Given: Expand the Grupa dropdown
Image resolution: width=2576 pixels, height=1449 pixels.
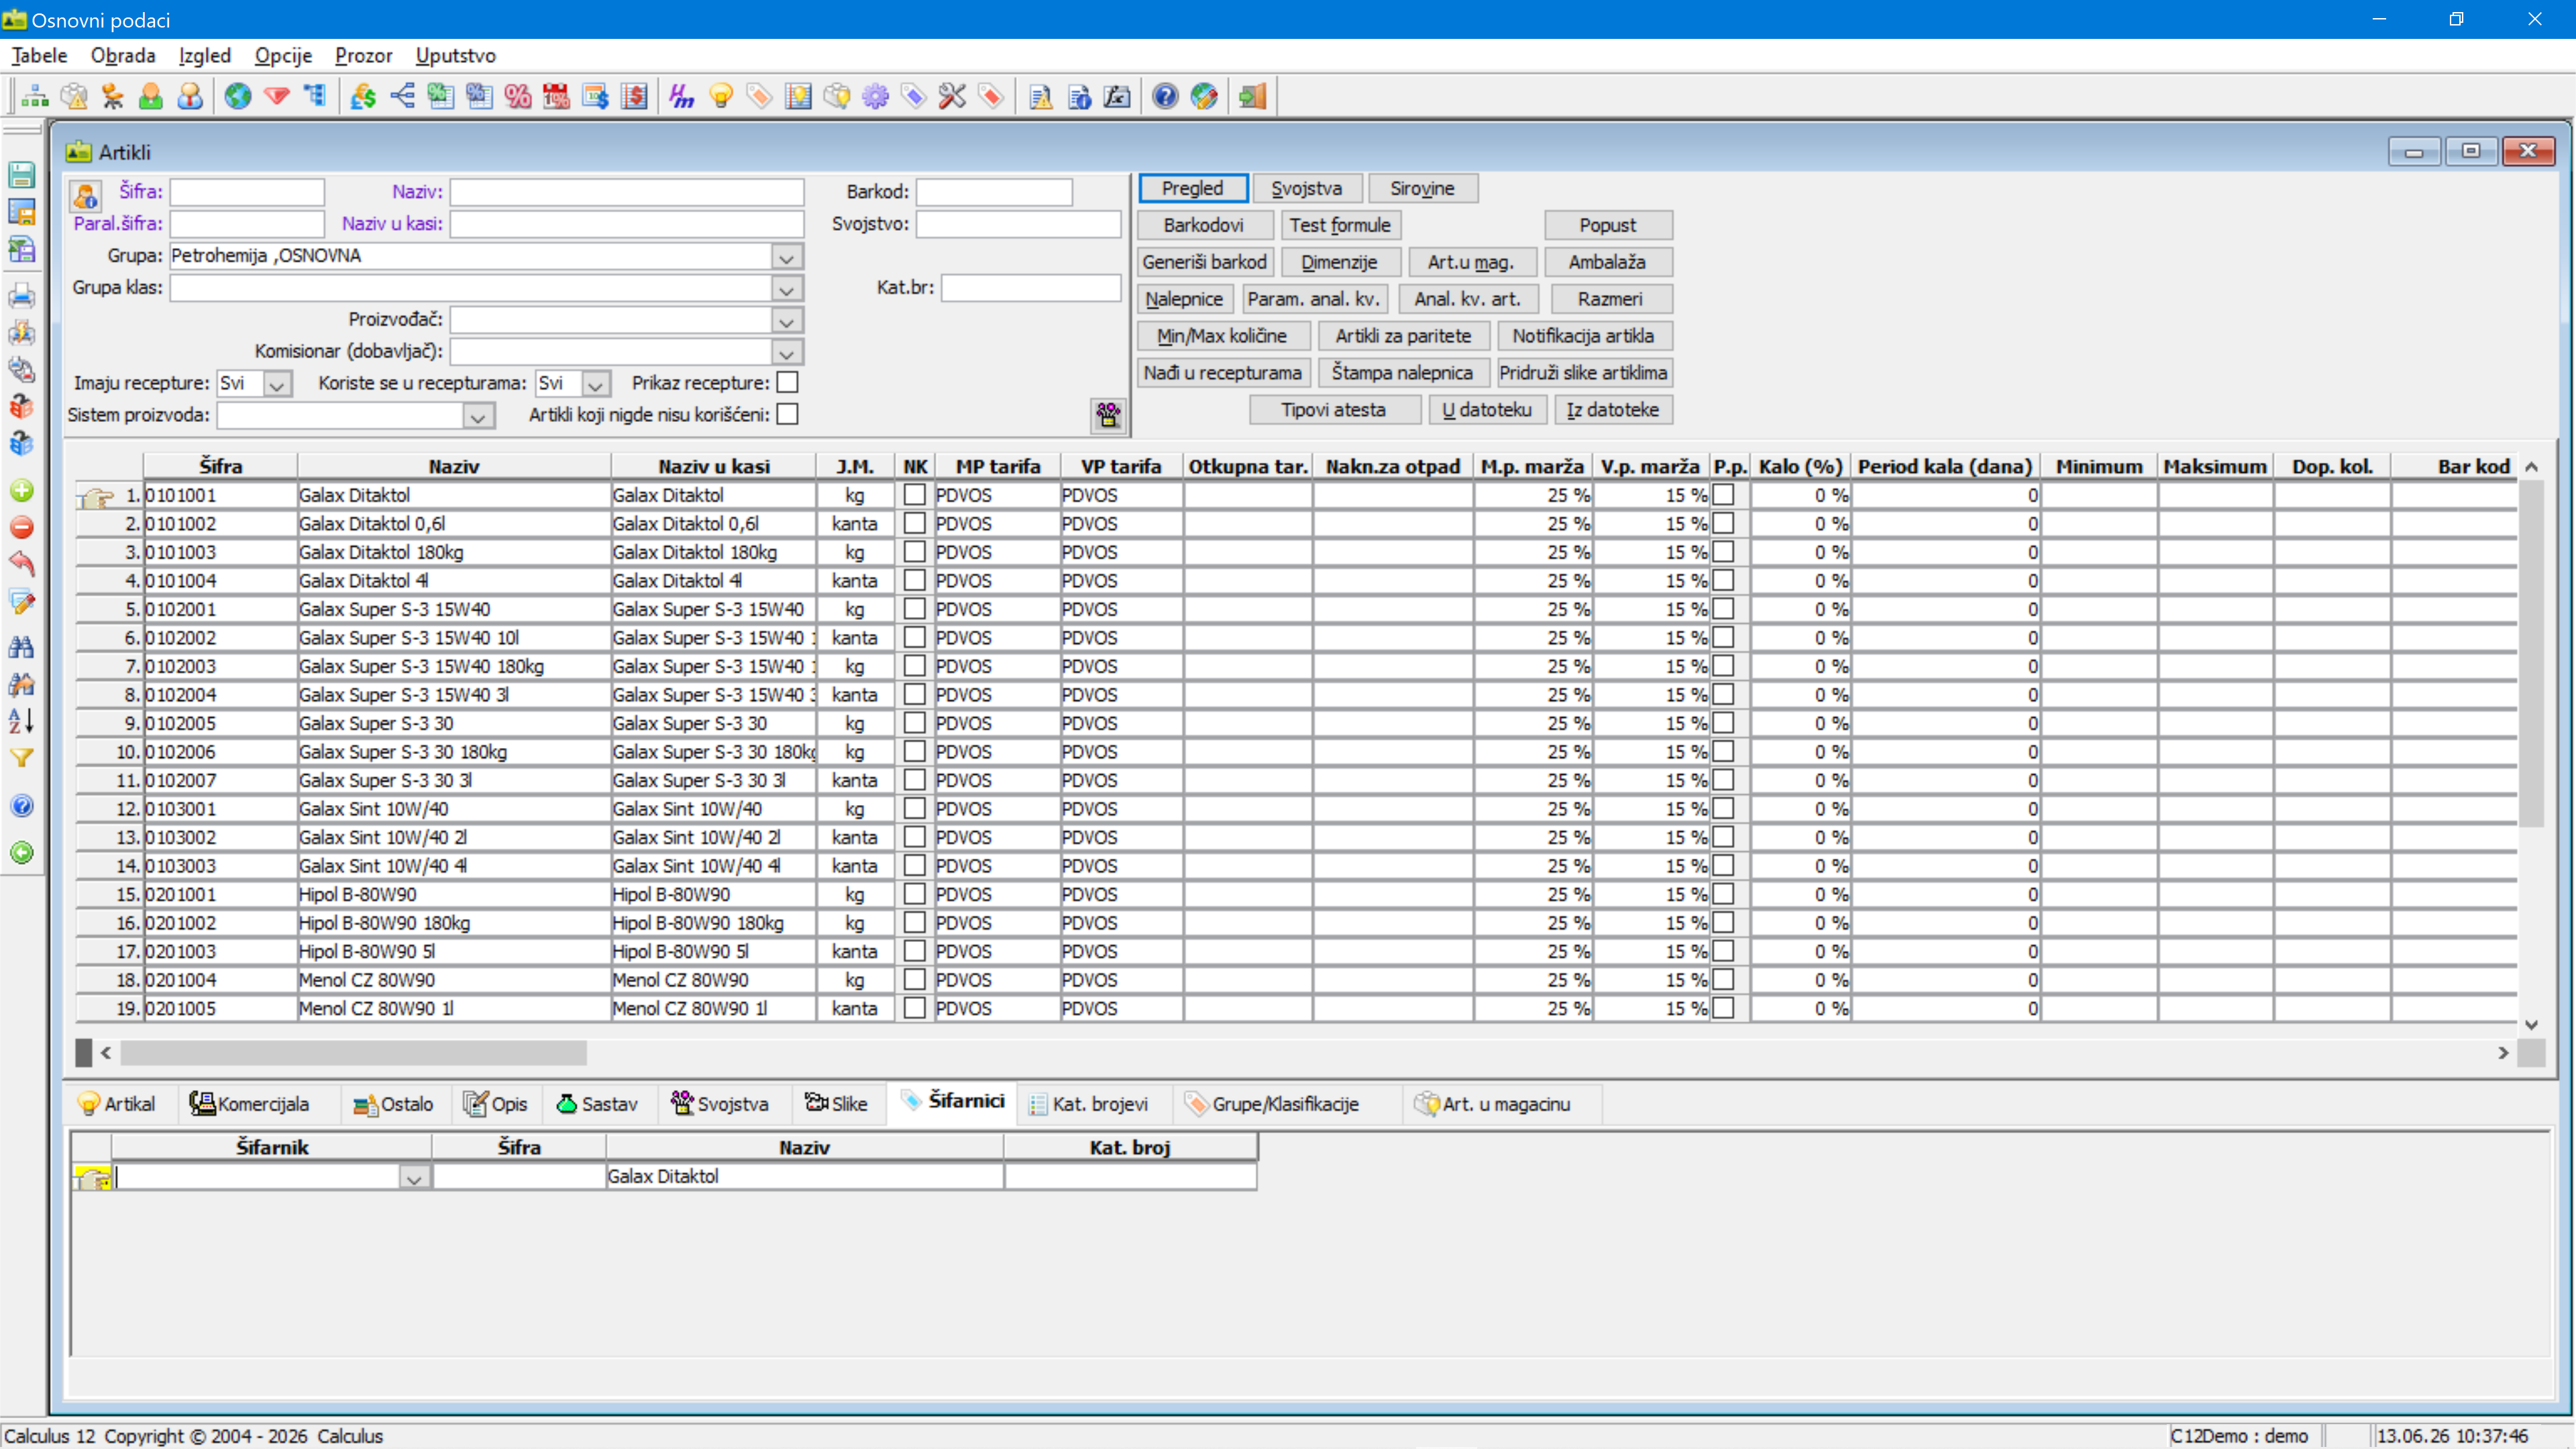Looking at the screenshot, I should pos(787,257).
